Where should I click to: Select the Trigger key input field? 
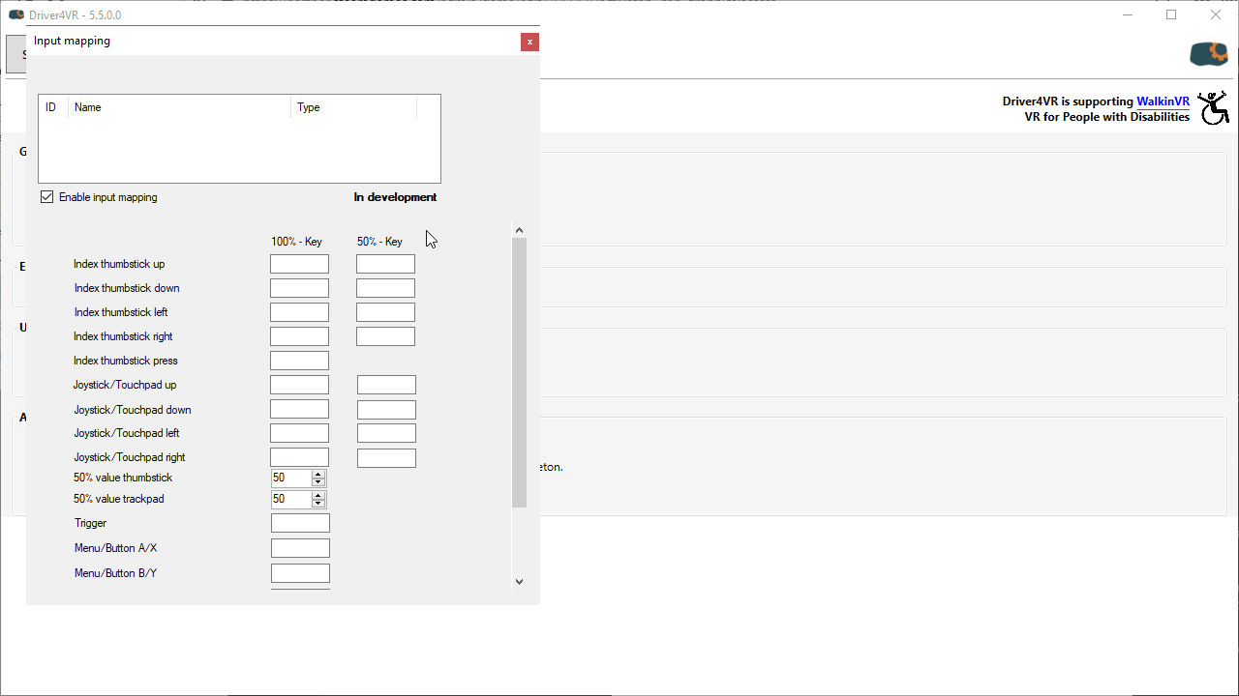[x=300, y=523]
